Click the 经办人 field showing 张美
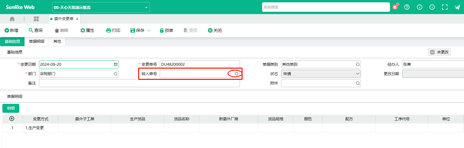This screenshot has width=464, height=148. point(433,64)
